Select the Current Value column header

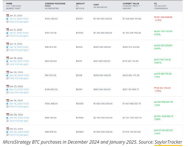click(x=131, y=4)
